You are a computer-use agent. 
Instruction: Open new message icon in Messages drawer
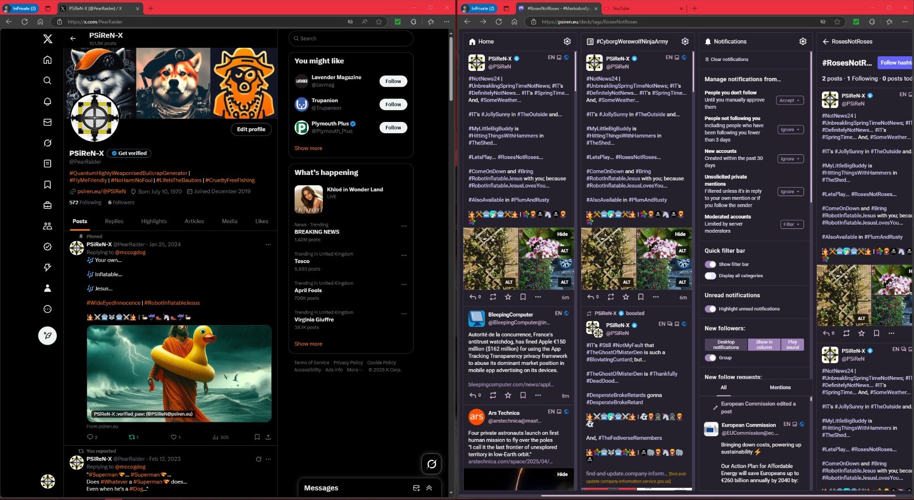(416, 488)
